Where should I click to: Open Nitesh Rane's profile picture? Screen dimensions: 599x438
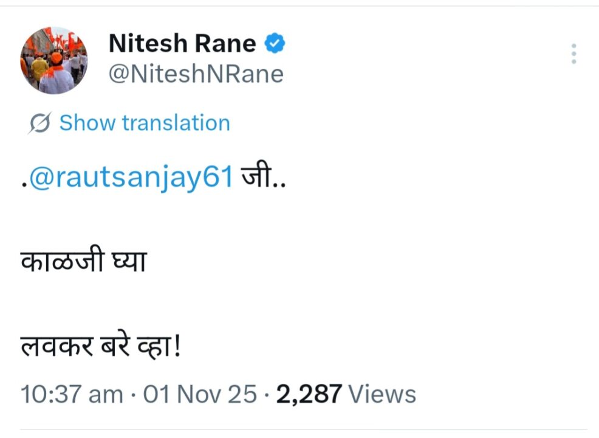pos(54,61)
